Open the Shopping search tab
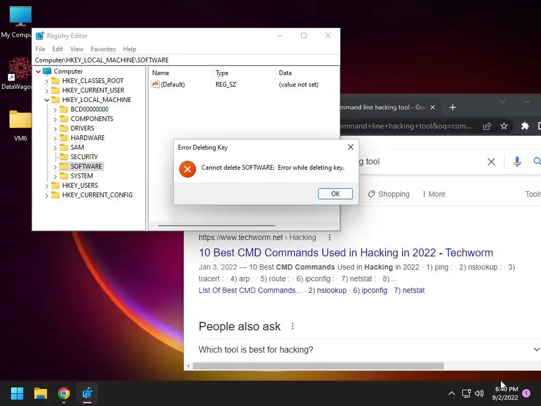The height and width of the screenshot is (406, 541). [x=388, y=194]
